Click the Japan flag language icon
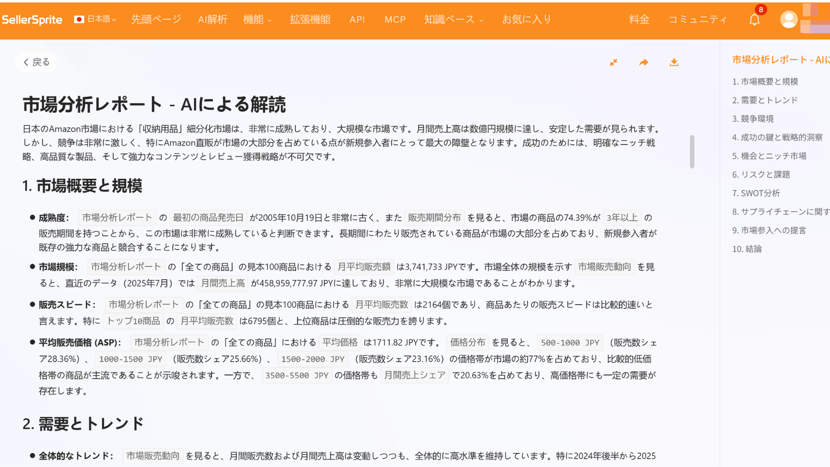The height and width of the screenshot is (467, 830). coord(79,19)
